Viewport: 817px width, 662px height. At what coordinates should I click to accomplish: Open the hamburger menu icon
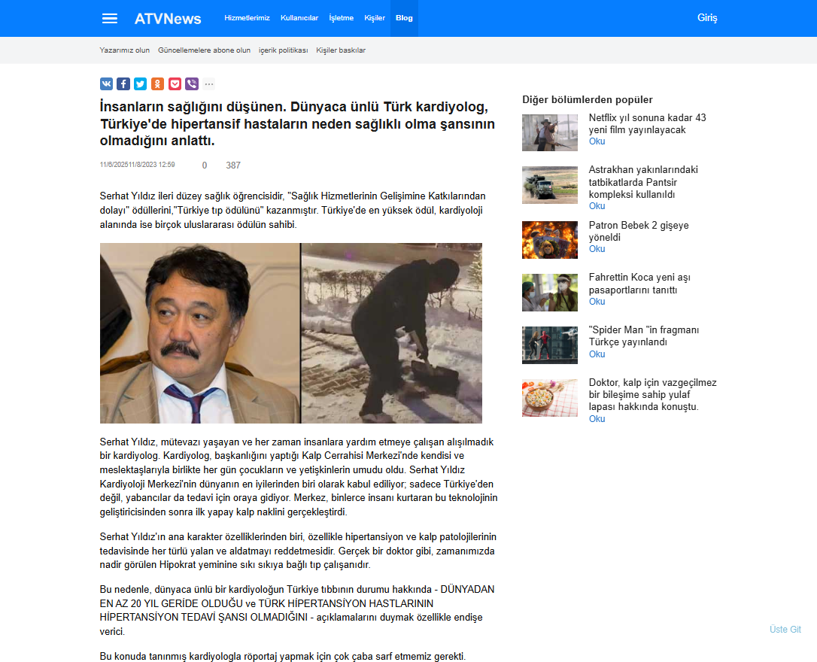pos(110,18)
